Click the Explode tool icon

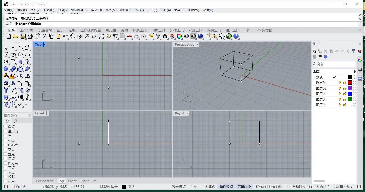click(13, 76)
